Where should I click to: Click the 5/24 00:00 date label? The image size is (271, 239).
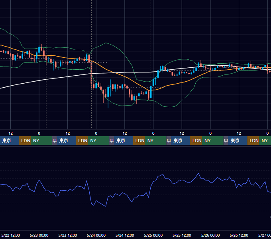[96, 235]
